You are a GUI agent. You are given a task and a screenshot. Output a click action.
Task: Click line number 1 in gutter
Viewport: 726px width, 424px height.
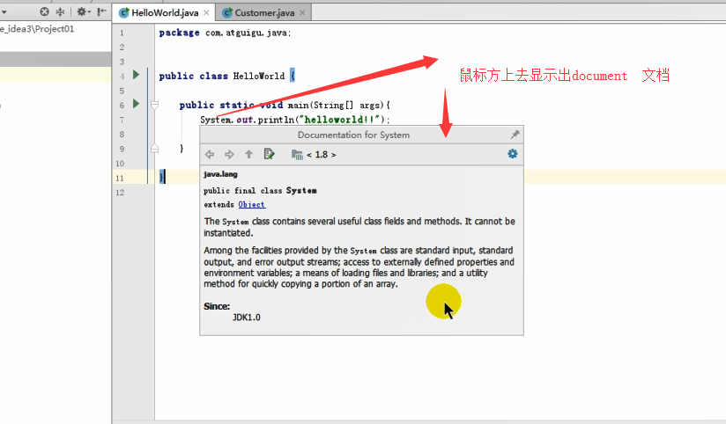coord(122,33)
